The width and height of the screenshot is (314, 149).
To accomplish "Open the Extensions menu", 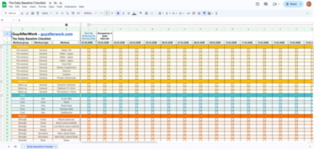I will point(71,6).
